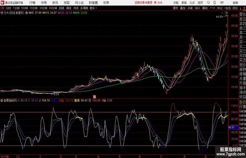The width and height of the screenshot is (246, 158).
Task: Switch to the 30分钟 period tab
Action: click(43, 8)
